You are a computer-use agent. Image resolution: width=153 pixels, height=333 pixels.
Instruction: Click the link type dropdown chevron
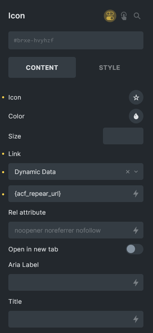(x=136, y=172)
